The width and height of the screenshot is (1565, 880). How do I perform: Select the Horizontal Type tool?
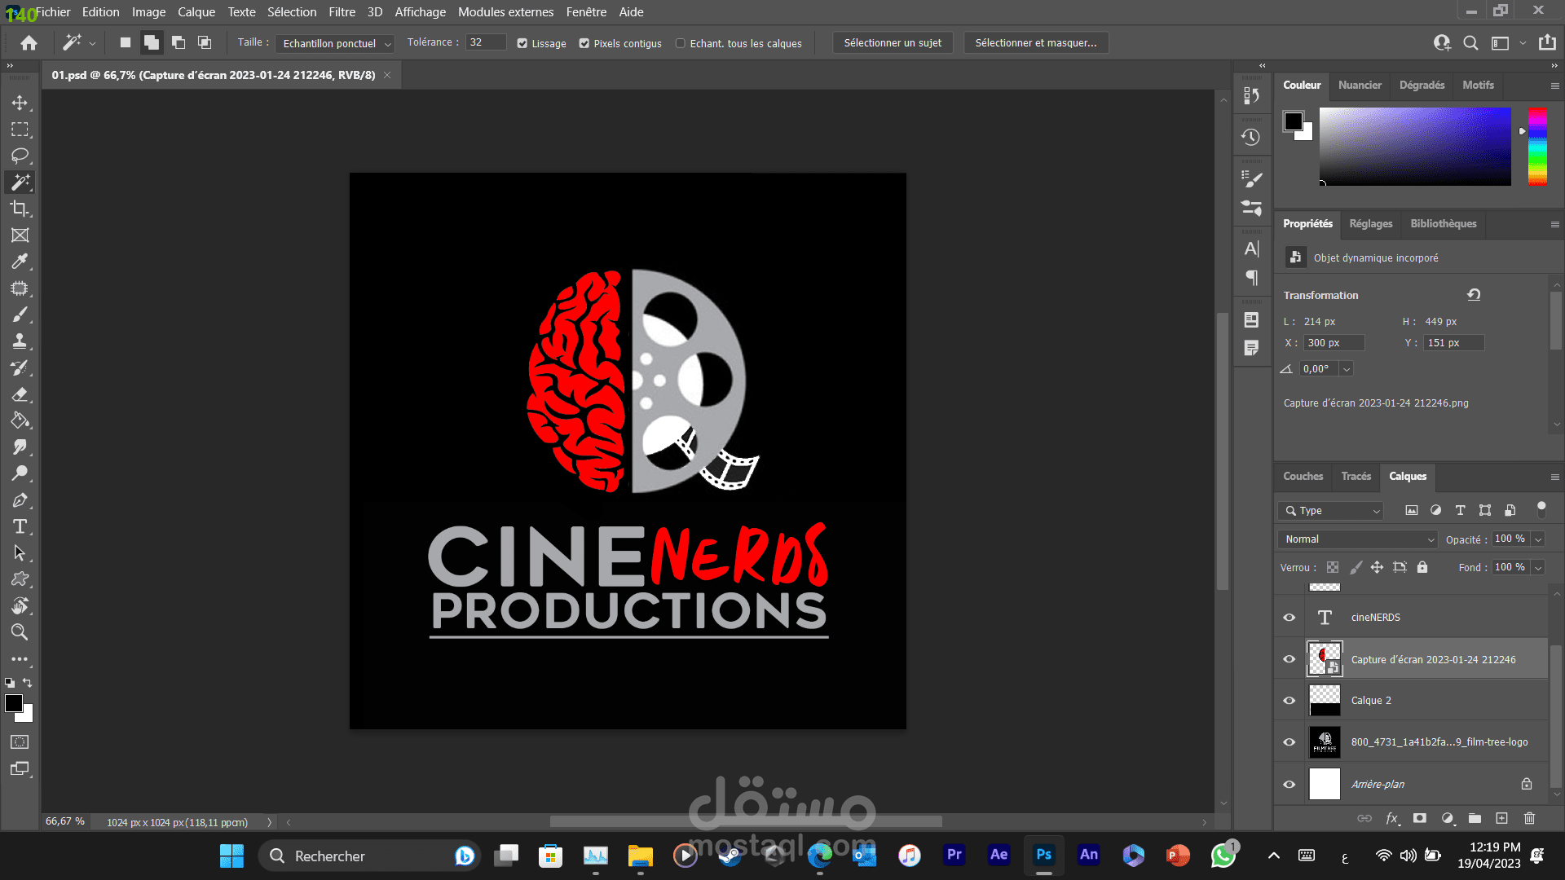pyautogui.click(x=20, y=526)
